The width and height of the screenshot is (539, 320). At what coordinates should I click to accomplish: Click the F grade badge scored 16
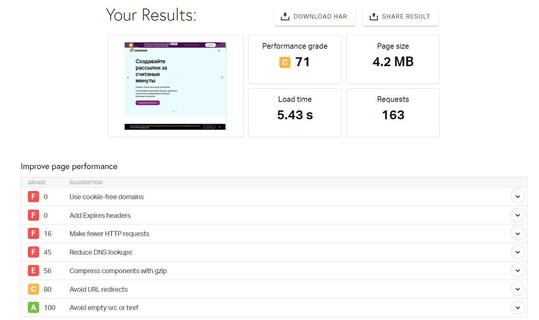(33, 234)
